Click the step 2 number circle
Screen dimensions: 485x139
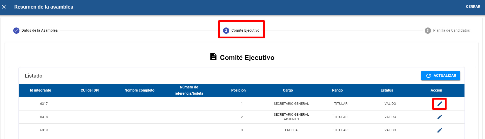pyautogui.click(x=226, y=31)
